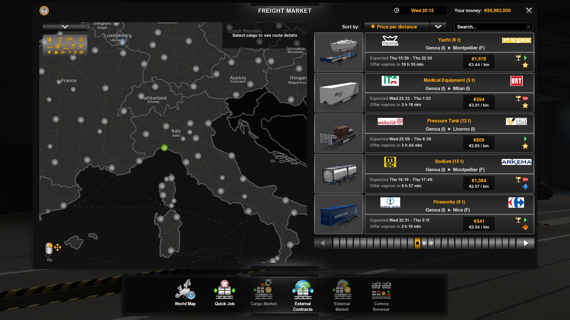Screen dimensions: 570x320
Task: Click the Medical Equipment (5 t) job title
Action: coord(449,80)
